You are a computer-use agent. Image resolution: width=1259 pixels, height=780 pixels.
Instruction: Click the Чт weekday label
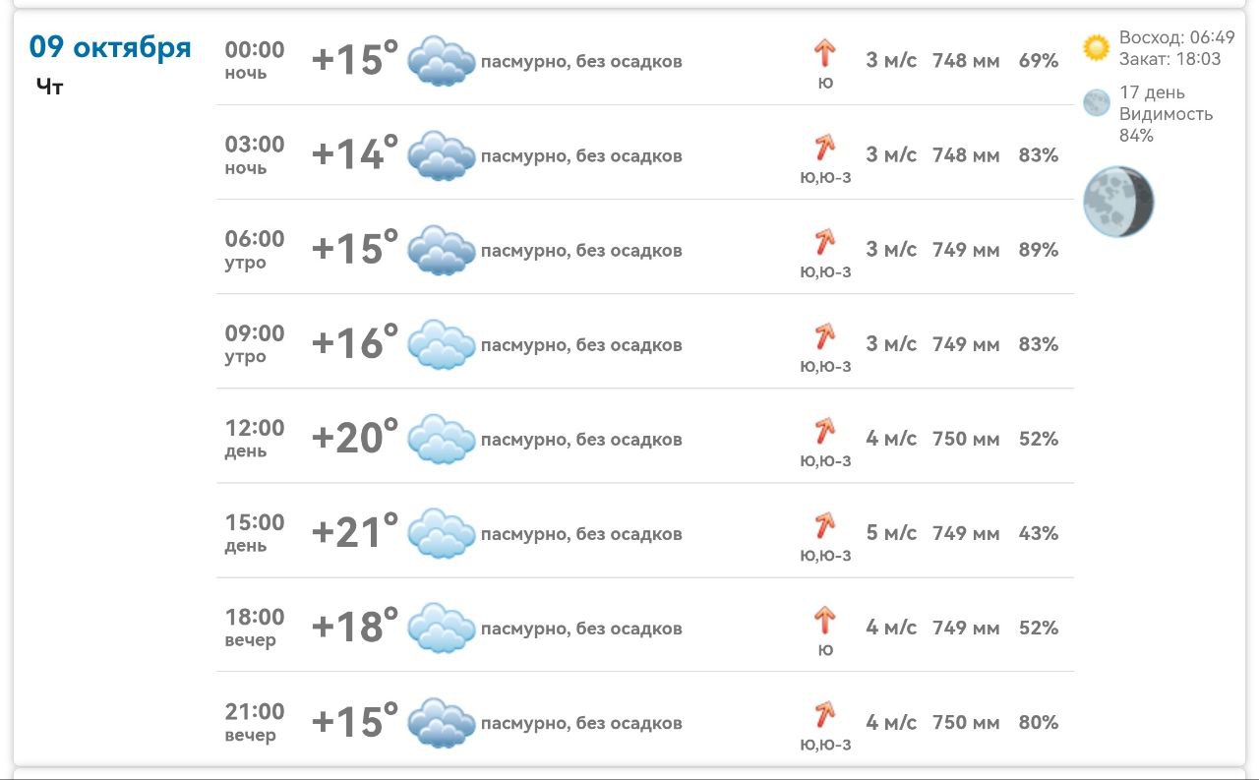pos(50,87)
